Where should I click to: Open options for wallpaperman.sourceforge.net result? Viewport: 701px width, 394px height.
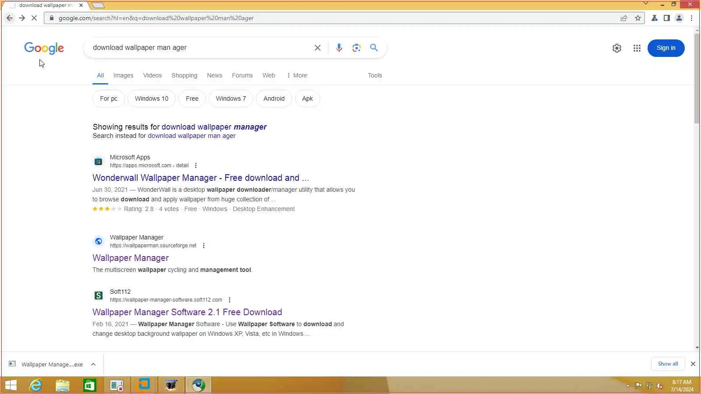[204, 246]
